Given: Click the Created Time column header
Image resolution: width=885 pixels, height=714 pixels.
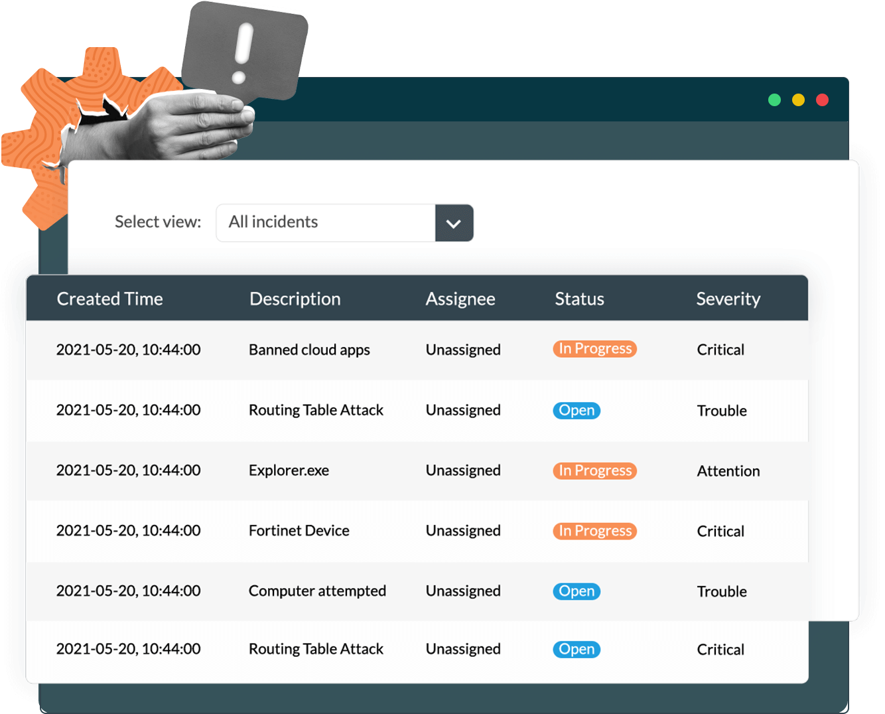Looking at the screenshot, I should [109, 299].
